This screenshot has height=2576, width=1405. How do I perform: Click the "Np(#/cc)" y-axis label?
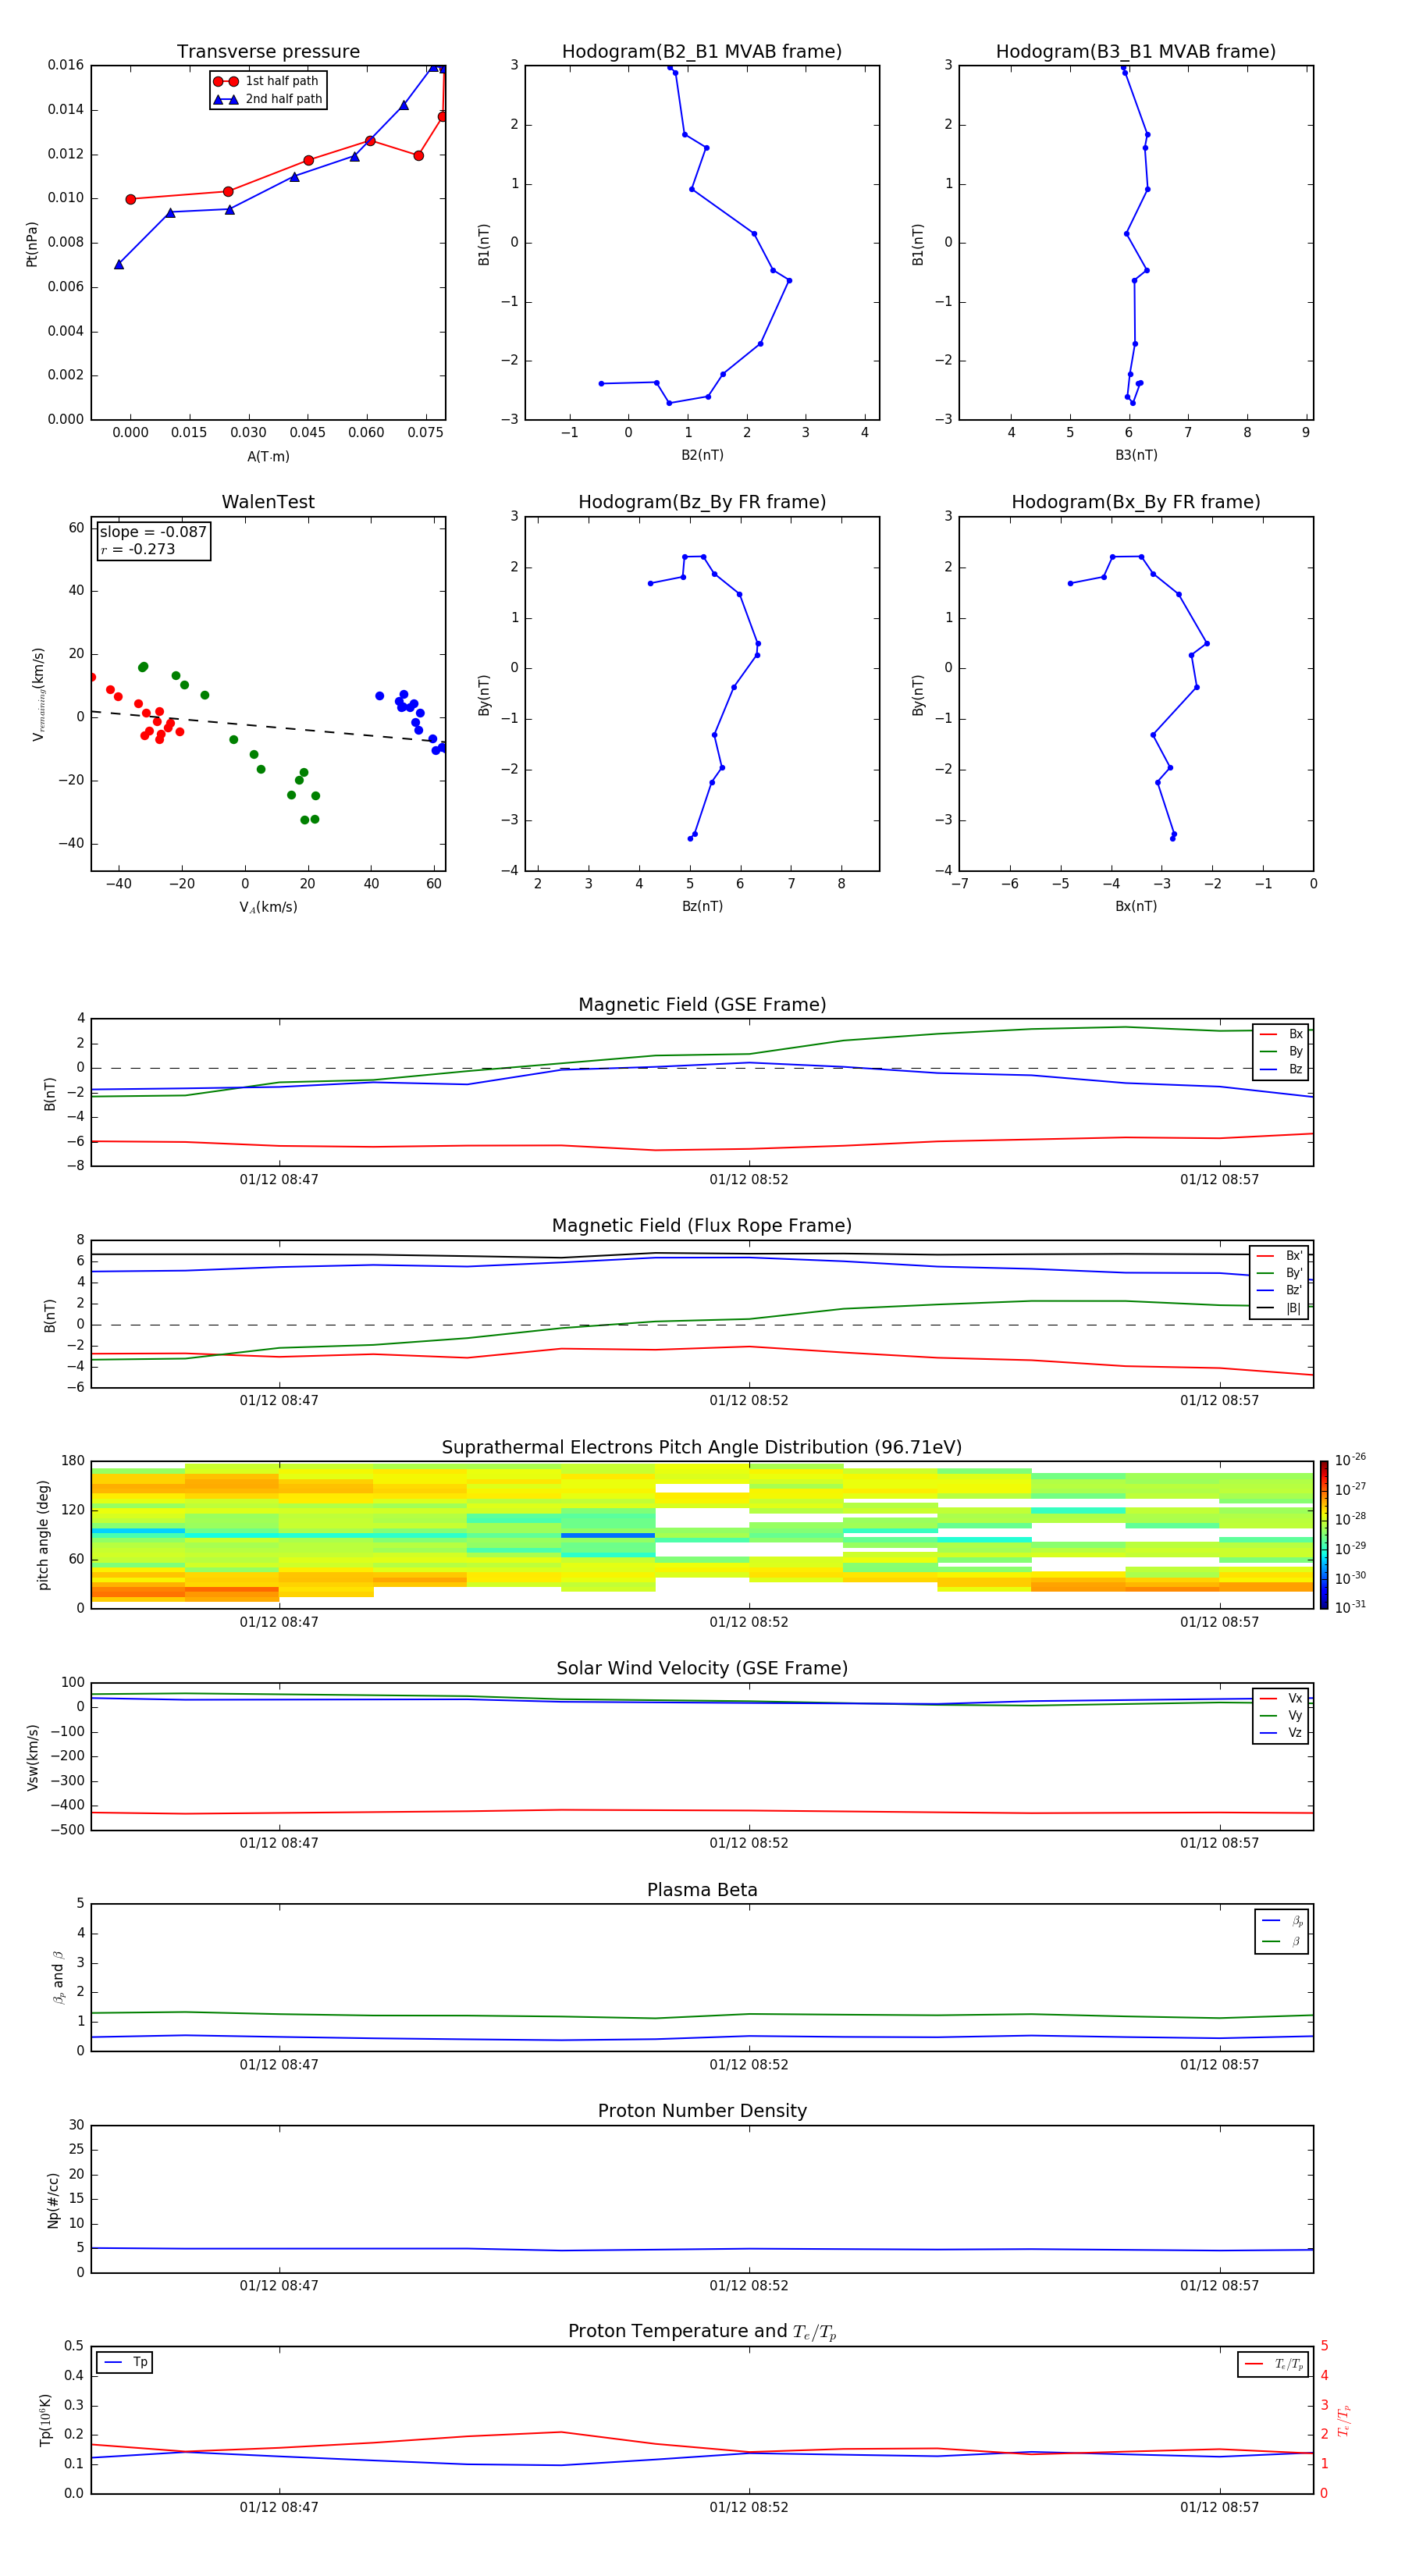coord(53,2199)
